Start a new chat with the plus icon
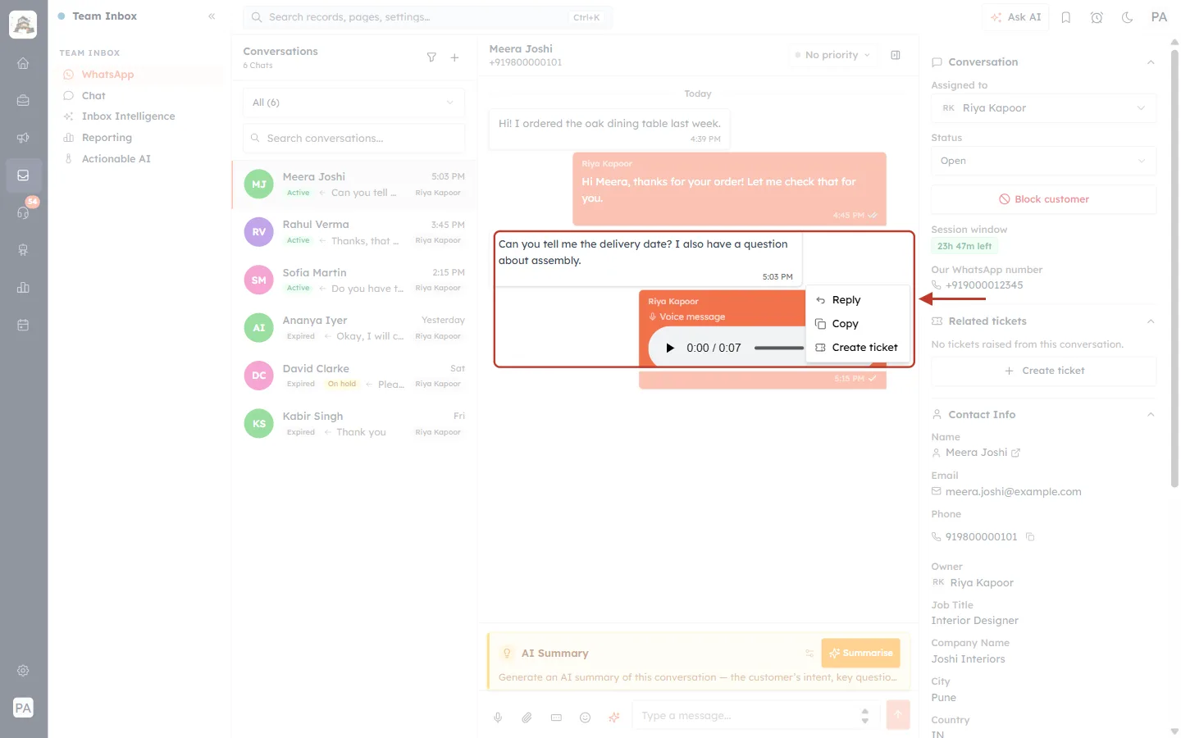The width and height of the screenshot is (1181, 738). click(454, 57)
